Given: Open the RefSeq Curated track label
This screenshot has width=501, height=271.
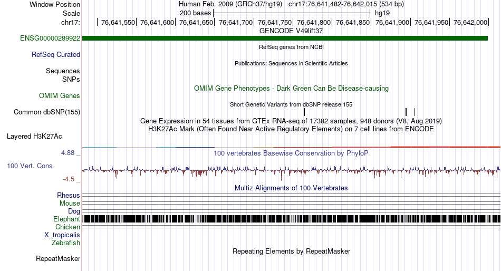Looking at the screenshot, I should (56, 55).
